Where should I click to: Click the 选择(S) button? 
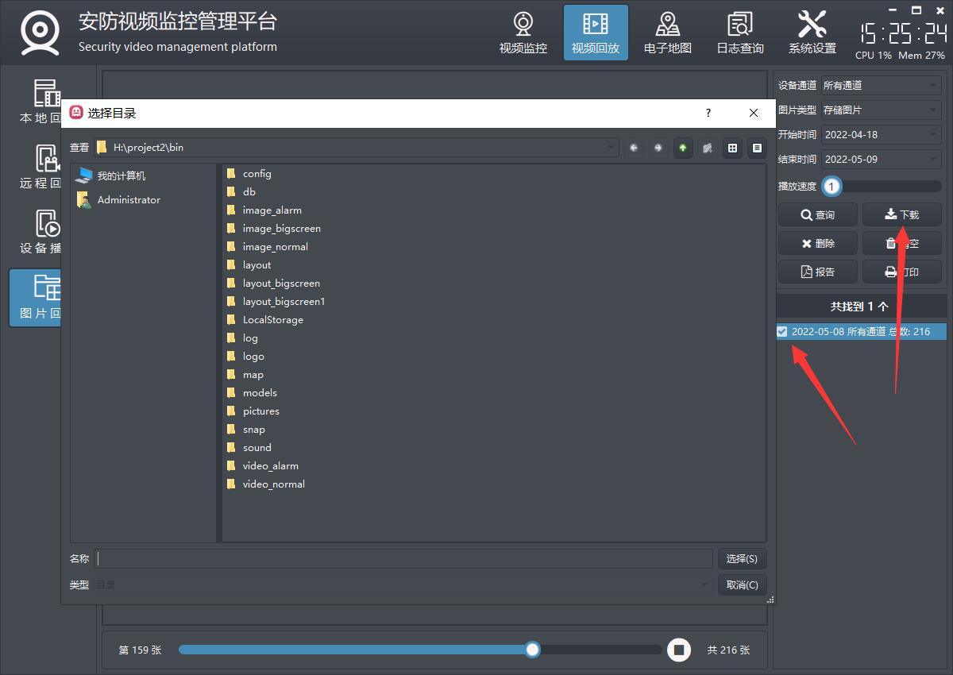[x=742, y=559]
